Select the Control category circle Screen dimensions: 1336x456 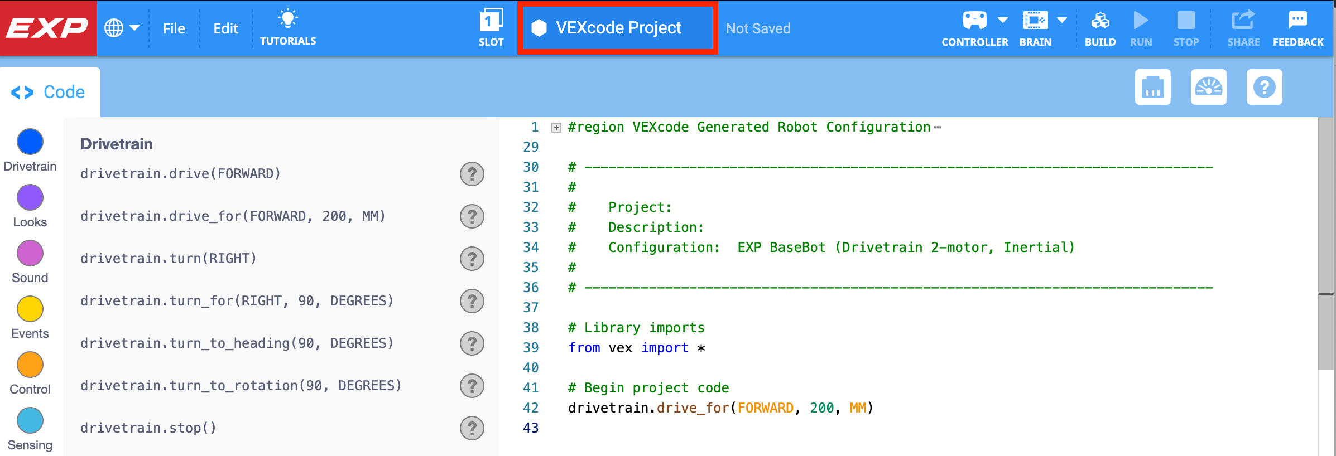point(30,365)
